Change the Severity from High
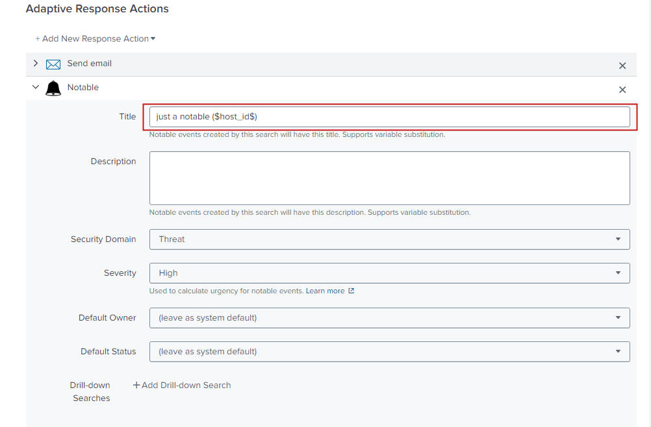This screenshot has height=427, width=651. 390,273
